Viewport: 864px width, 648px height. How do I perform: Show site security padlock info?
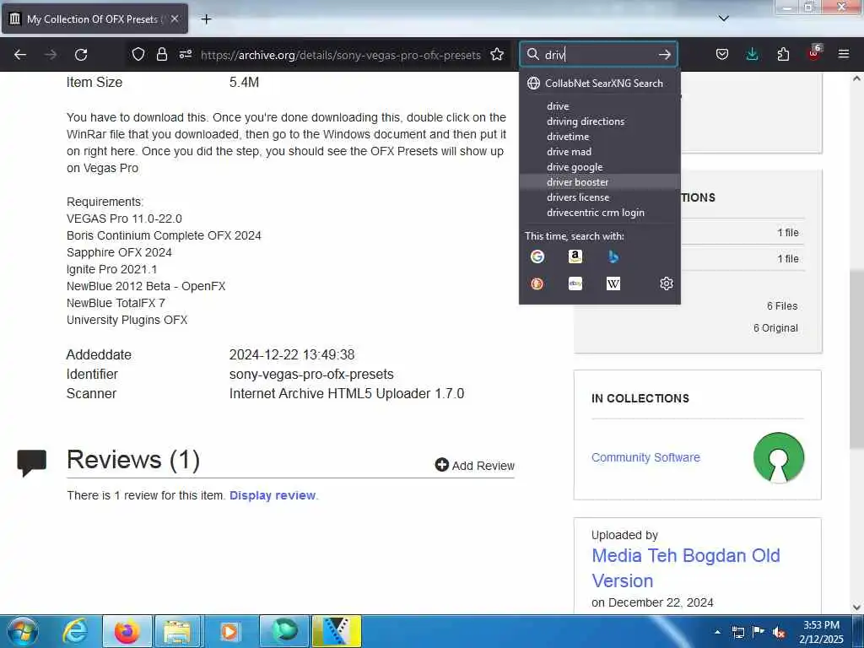click(x=161, y=55)
